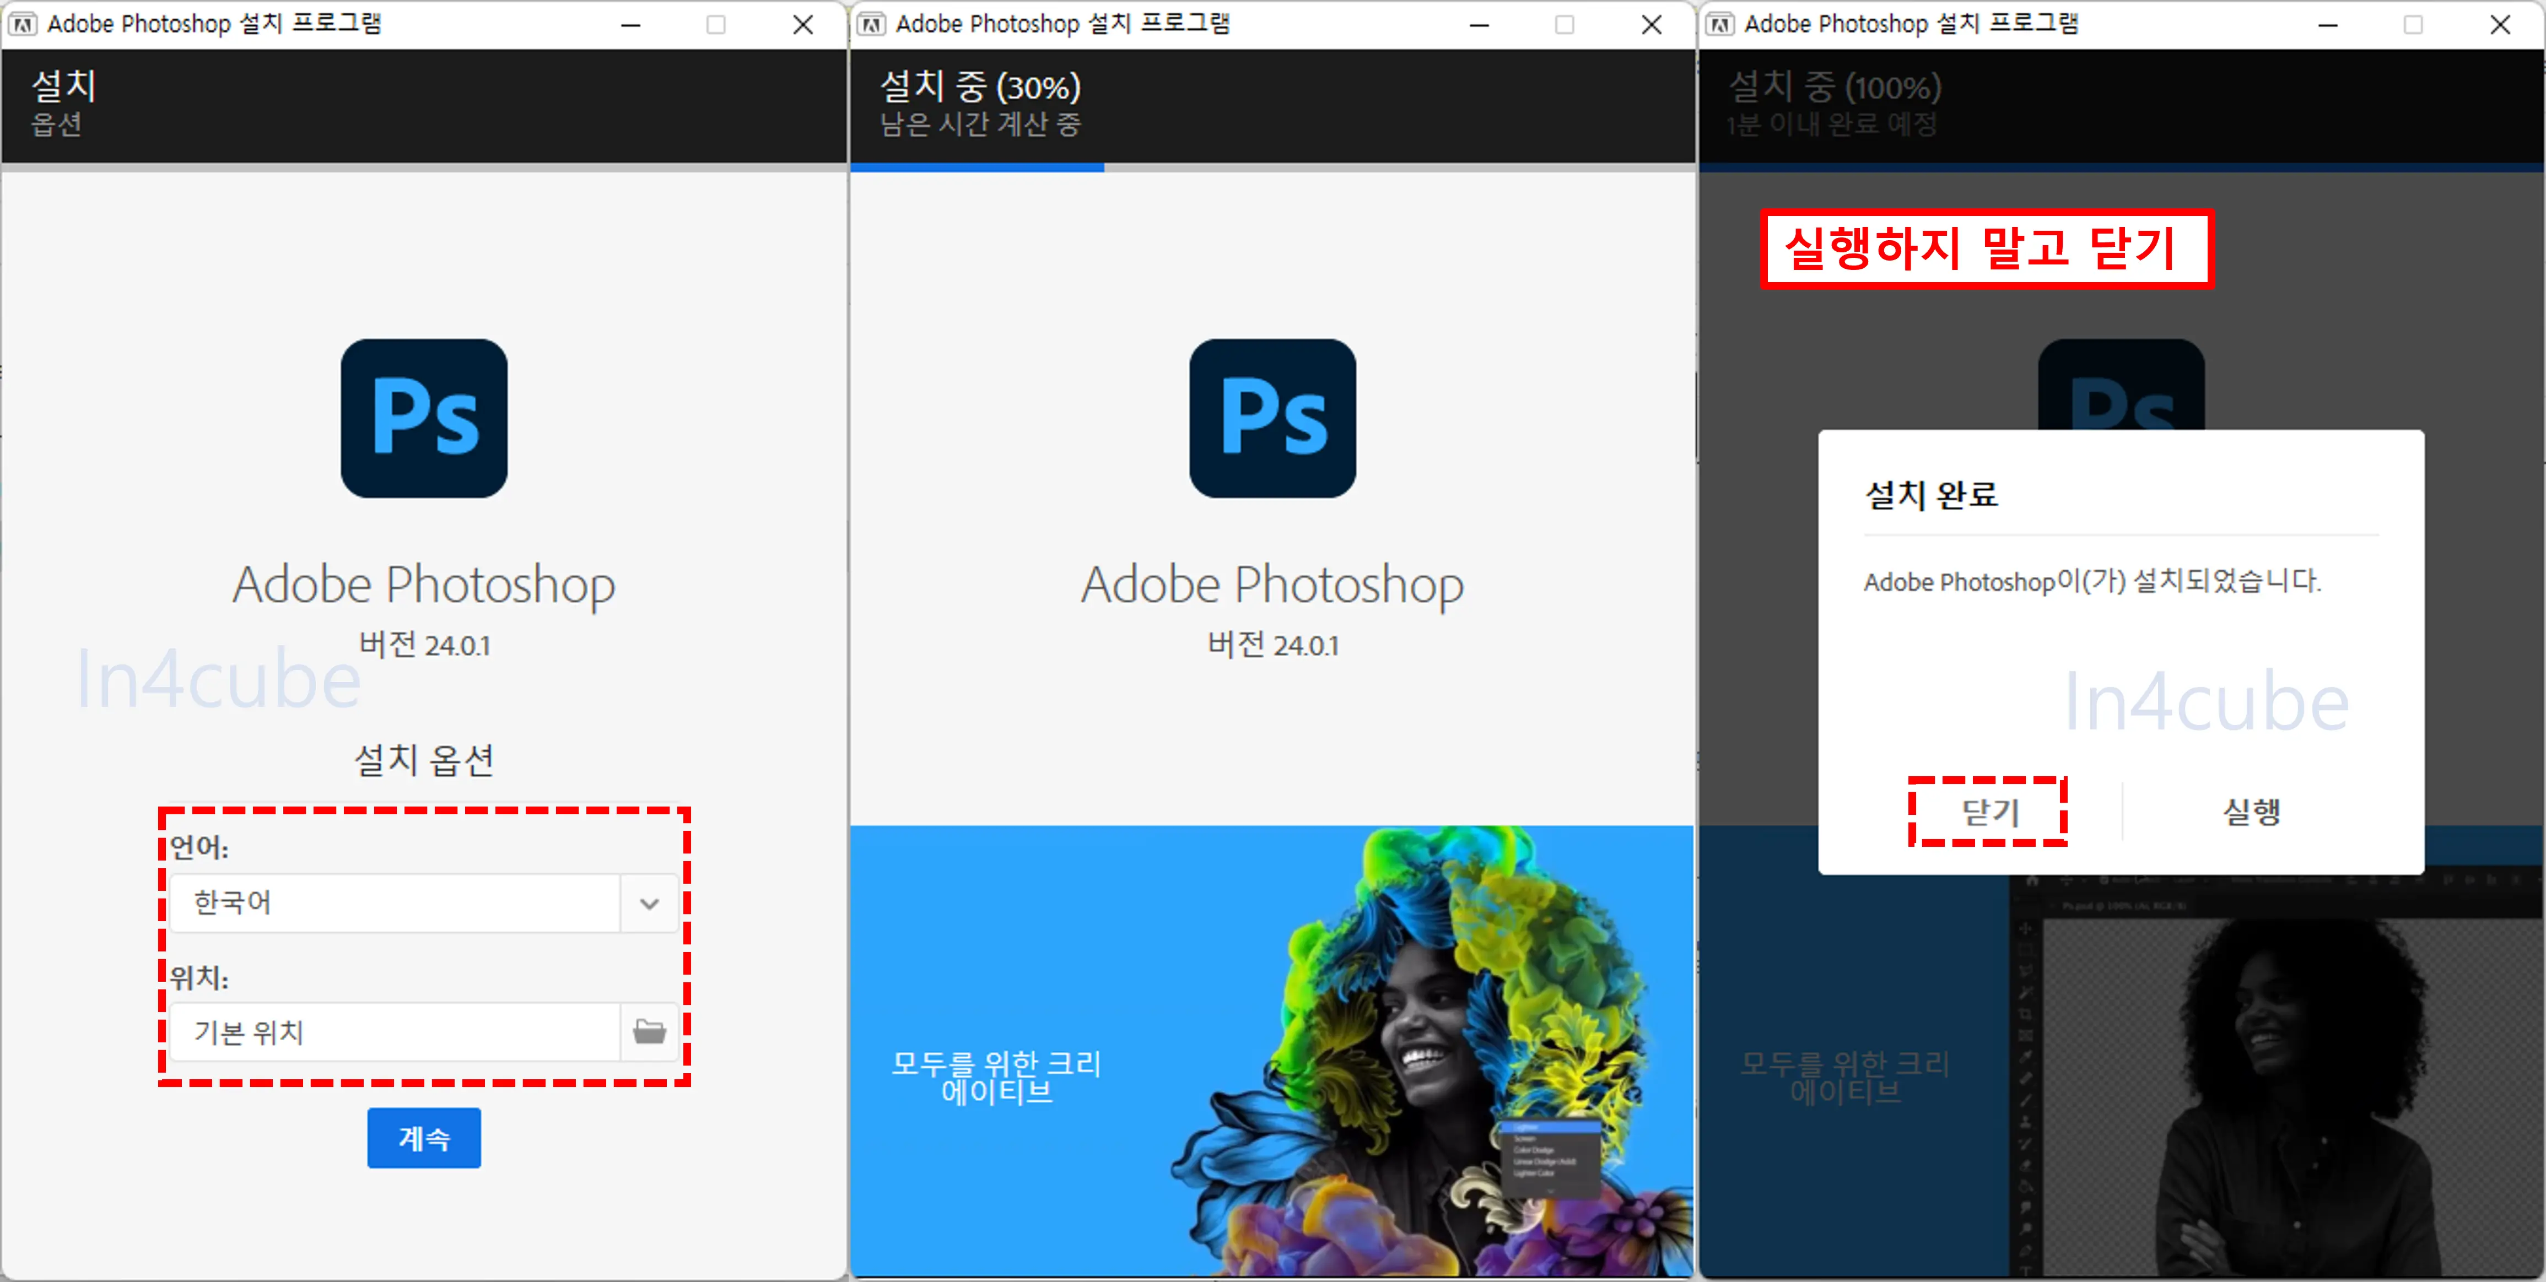Click the 설치 옵션 heading
The height and width of the screenshot is (1282, 2546).
pos(424,760)
